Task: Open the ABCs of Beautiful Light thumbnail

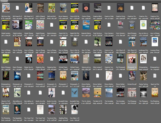Action: [40, 8]
